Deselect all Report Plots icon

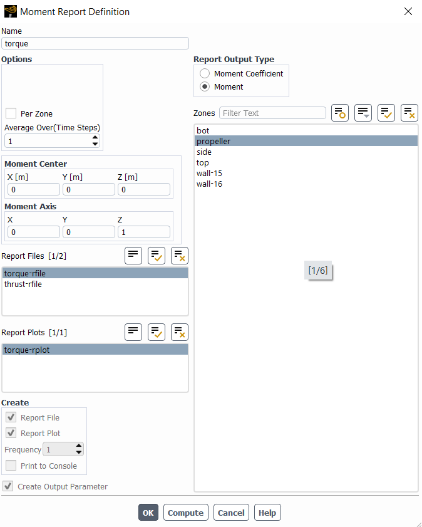pyautogui.click(x=180, y=332)
